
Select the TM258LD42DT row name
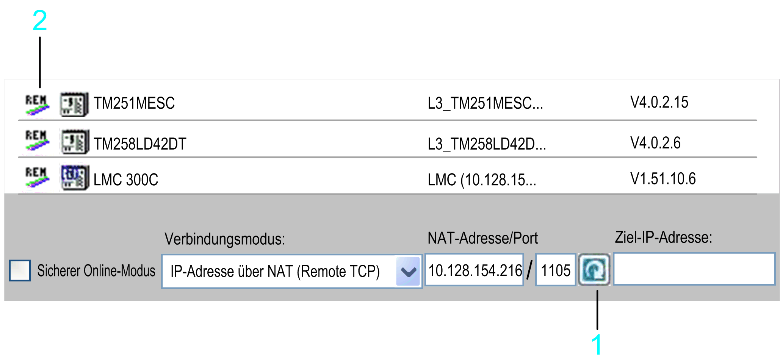(140, 144)
